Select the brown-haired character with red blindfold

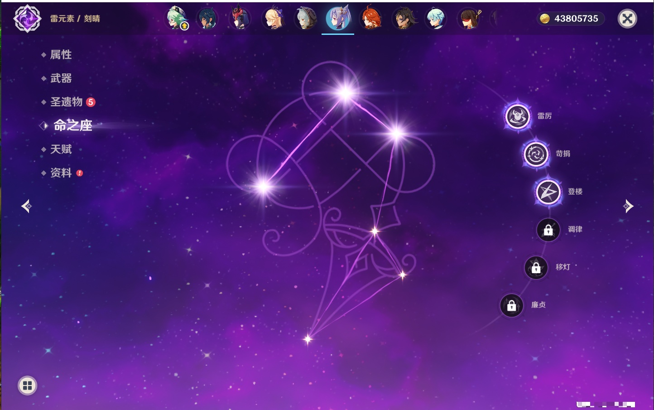point(469,19)
